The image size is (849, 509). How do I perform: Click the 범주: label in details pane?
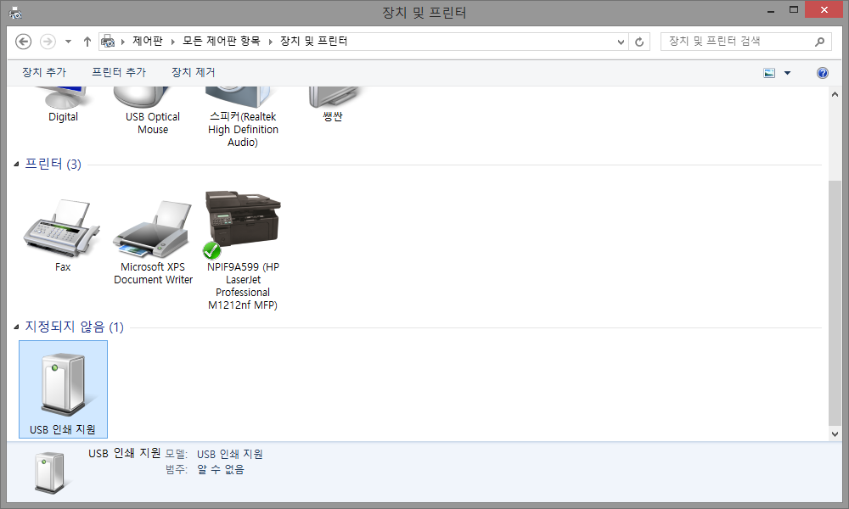[x=176, y=469]
